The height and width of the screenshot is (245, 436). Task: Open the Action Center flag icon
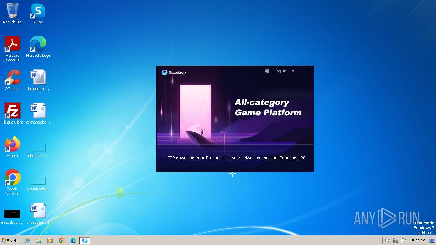coord(404,241)
